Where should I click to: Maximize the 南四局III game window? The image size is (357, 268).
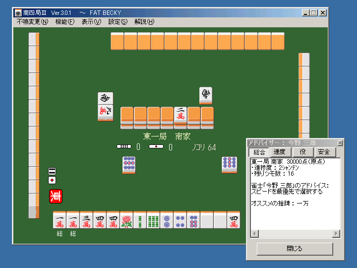tap(314, 13)
